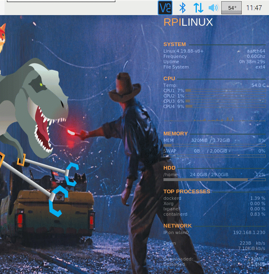Click the IP on wlan0 label

(x=176, y=232)
